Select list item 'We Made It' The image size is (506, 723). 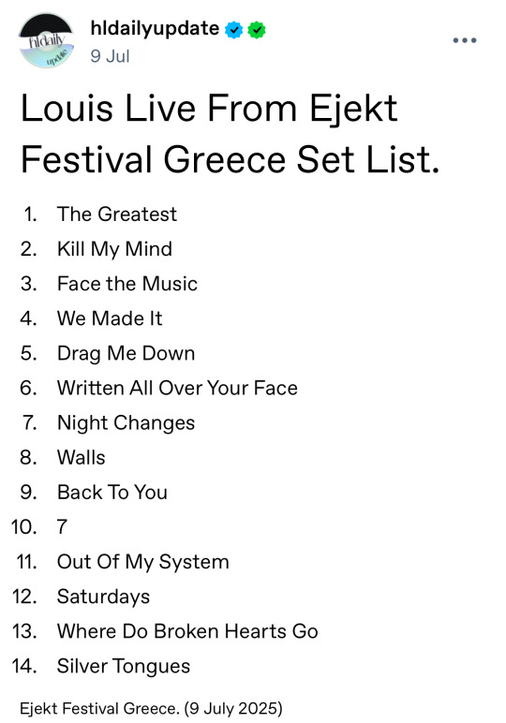click(x=110, y=318)
